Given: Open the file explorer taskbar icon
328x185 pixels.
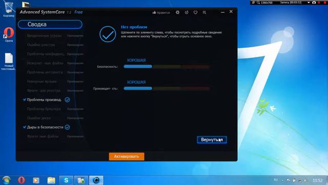Looking at the screenshot, I should tap(51, 180).
